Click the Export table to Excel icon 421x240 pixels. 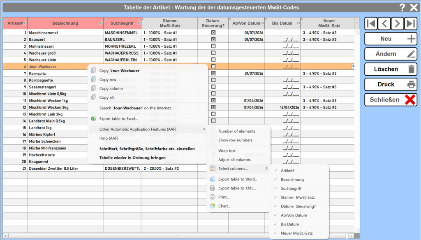pyautogui.click(x=93, y=119)
